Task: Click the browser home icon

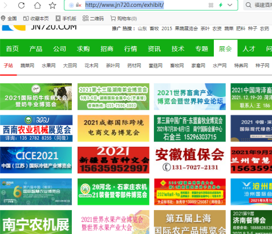Action: click(37, 5)
